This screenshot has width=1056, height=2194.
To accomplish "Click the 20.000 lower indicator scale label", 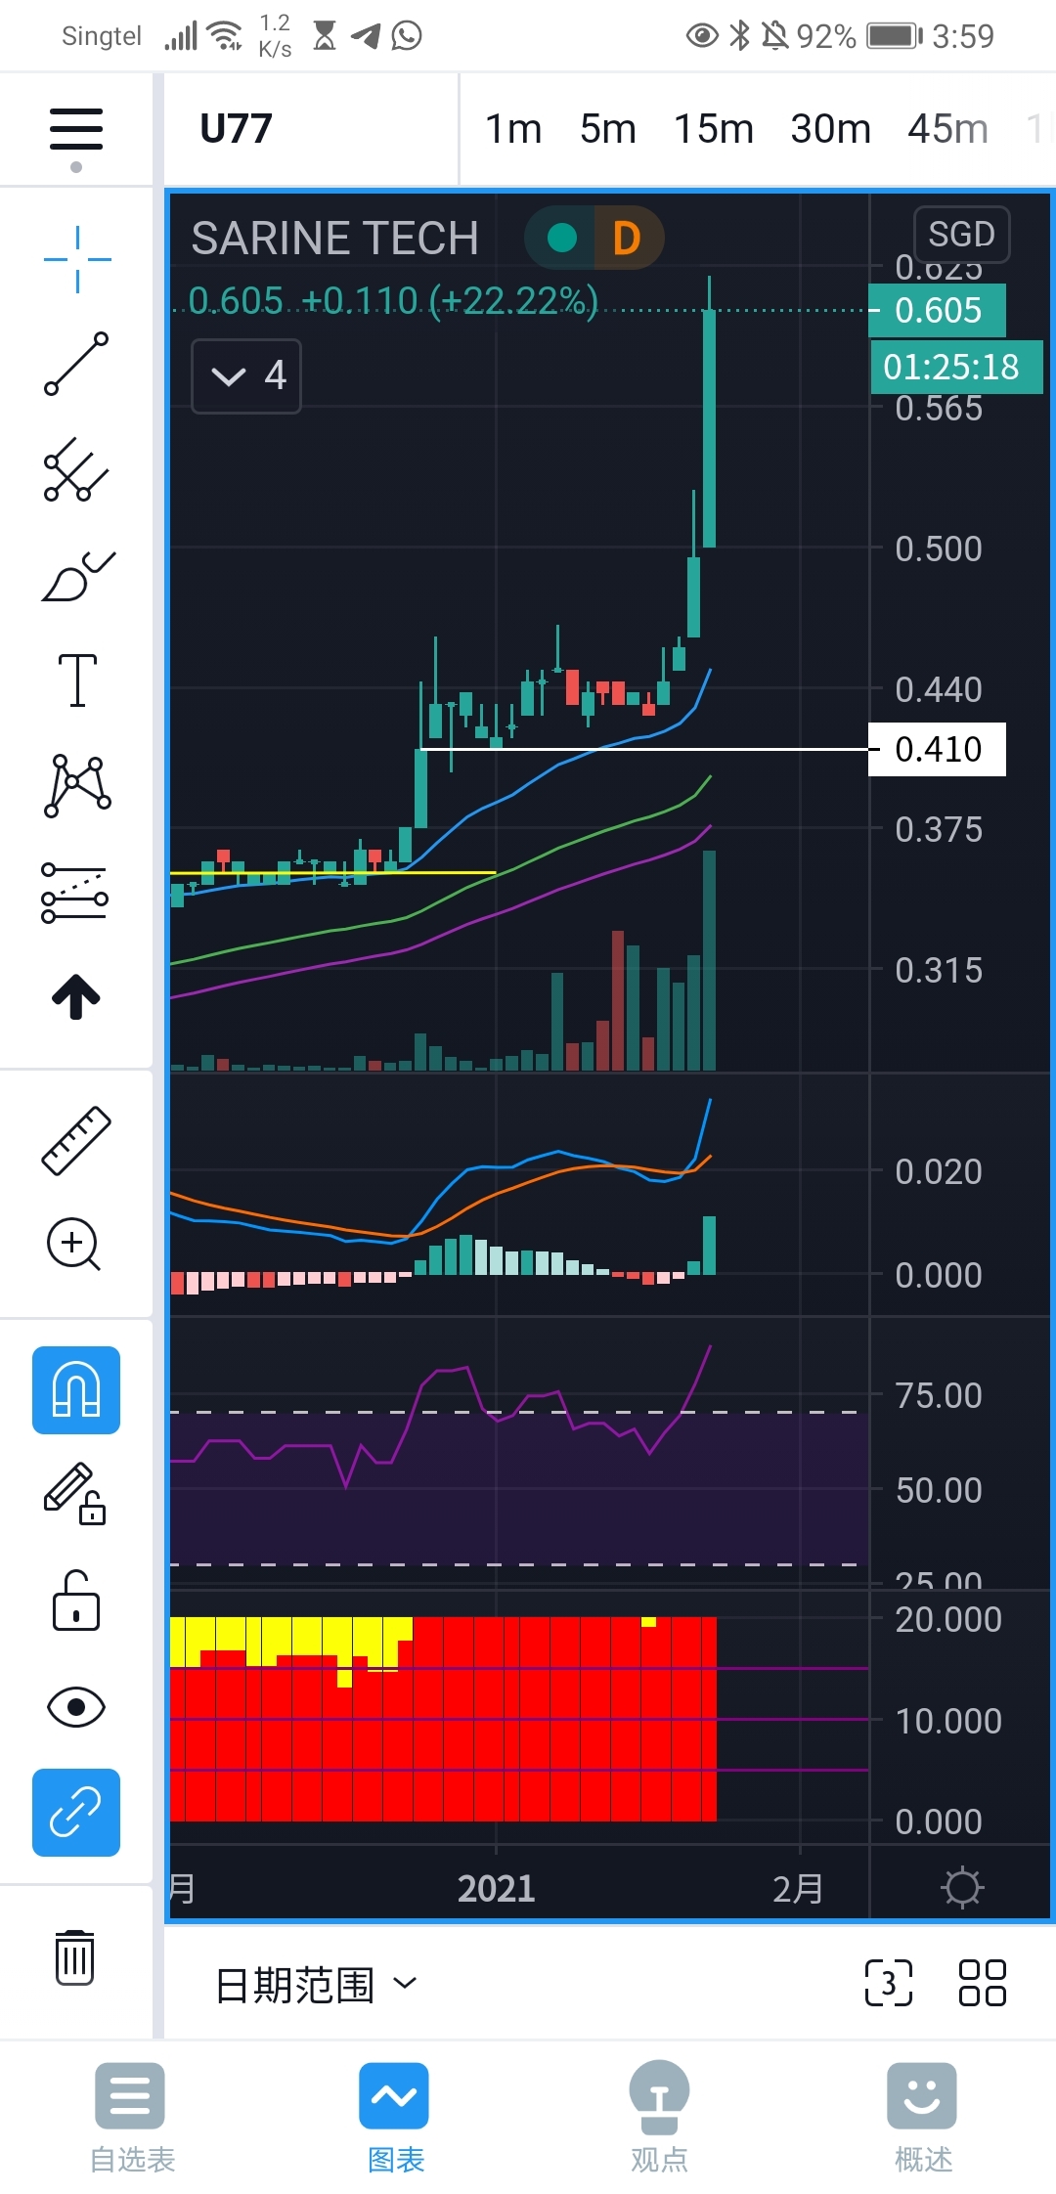I will coord(948,1619).
